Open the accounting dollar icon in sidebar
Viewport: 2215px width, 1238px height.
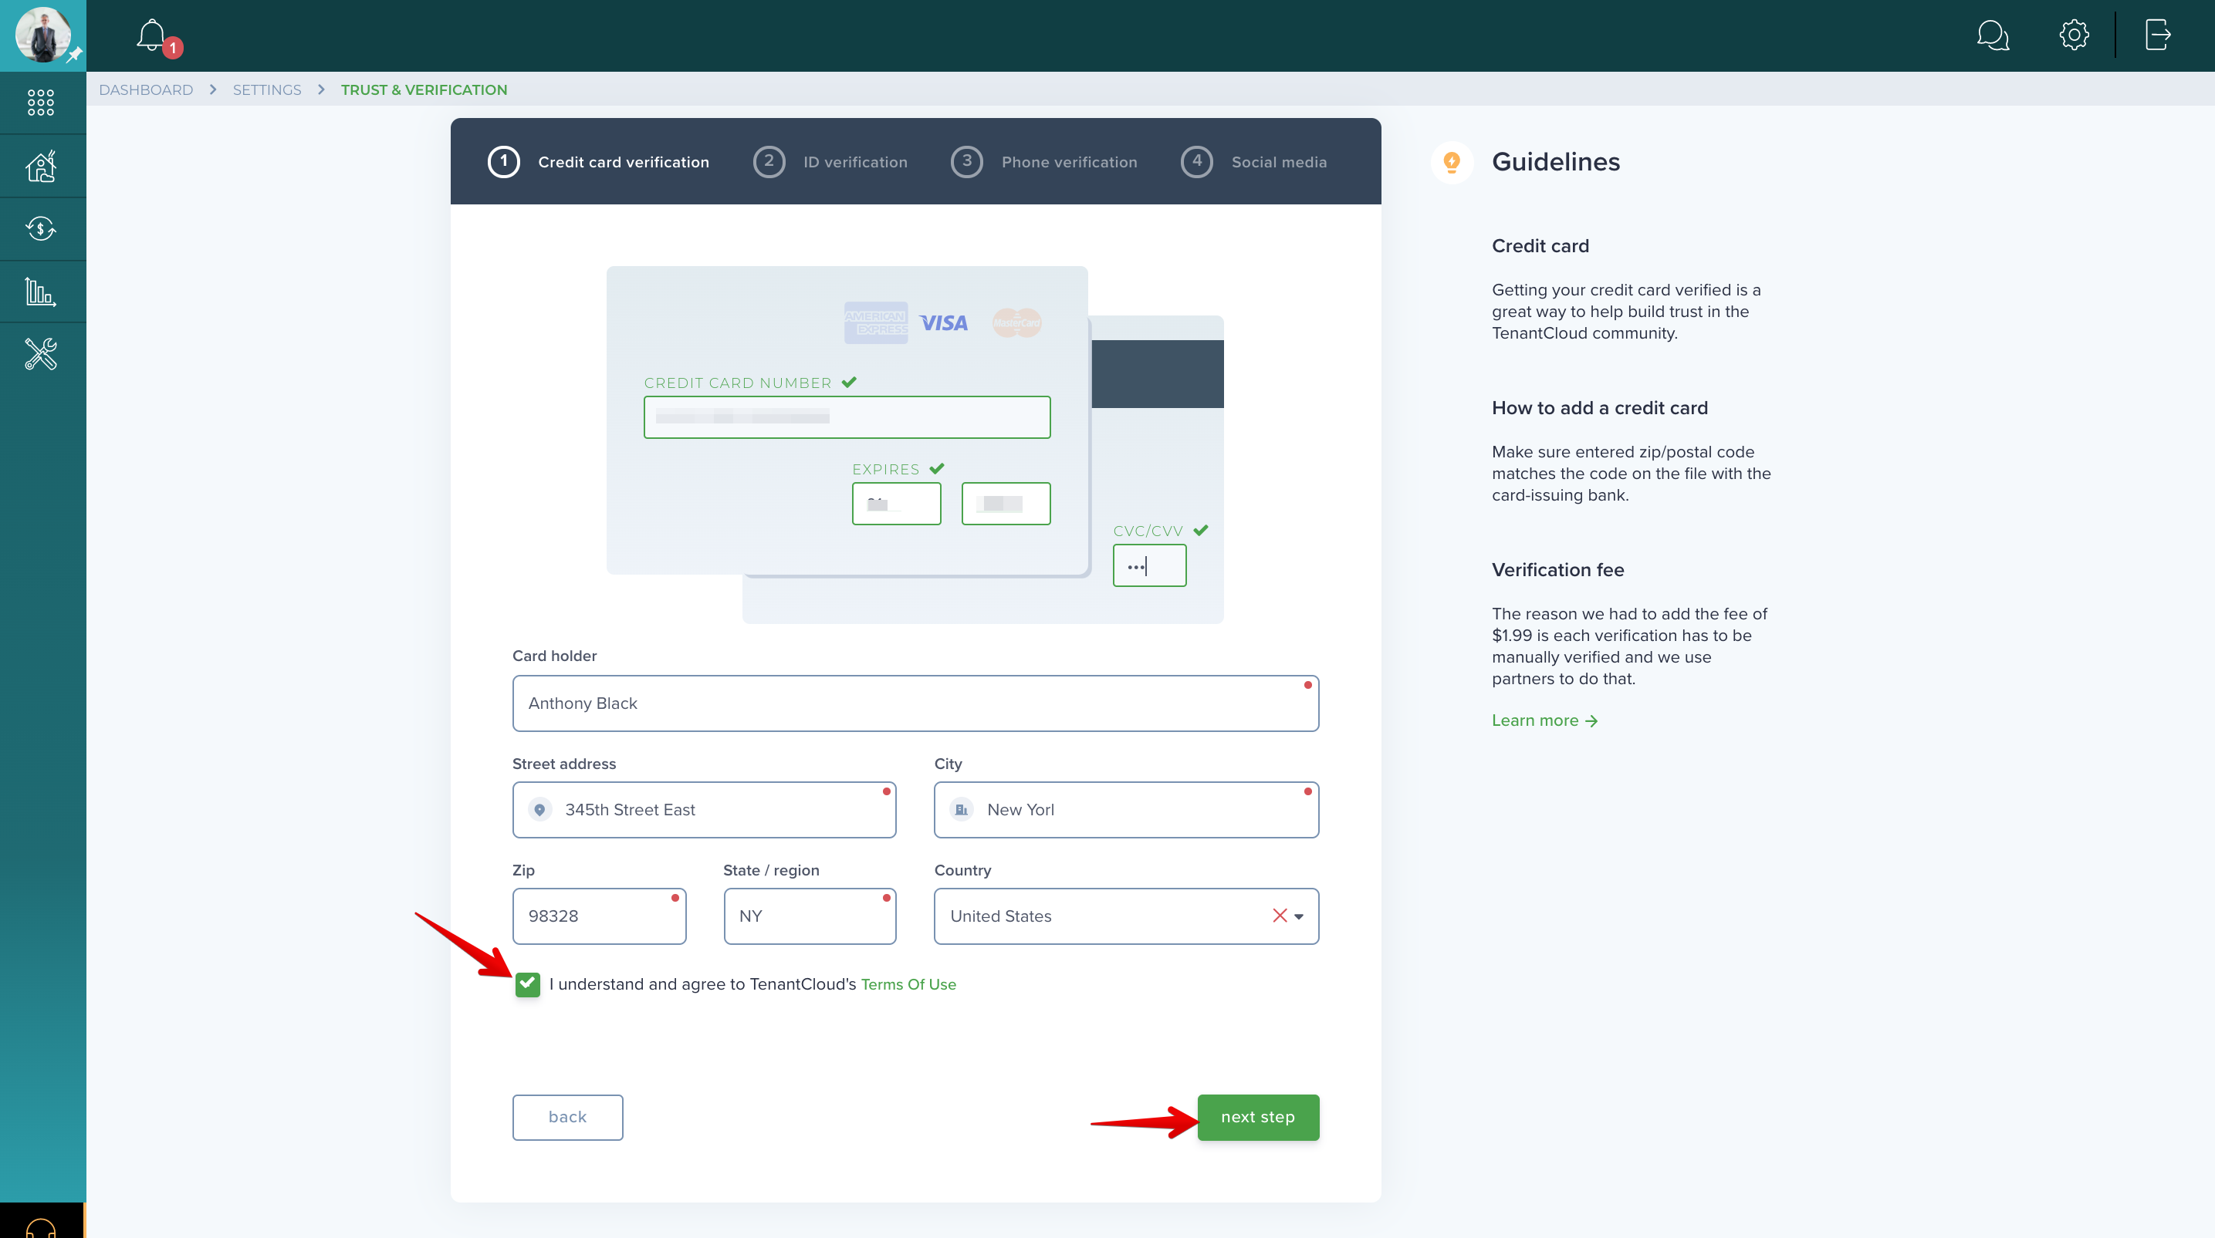[x=40, y=228]
